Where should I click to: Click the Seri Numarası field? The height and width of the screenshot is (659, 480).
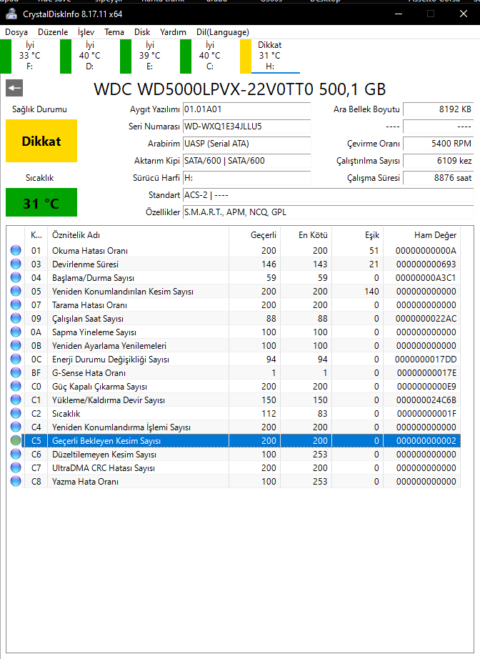pos(247,127)
